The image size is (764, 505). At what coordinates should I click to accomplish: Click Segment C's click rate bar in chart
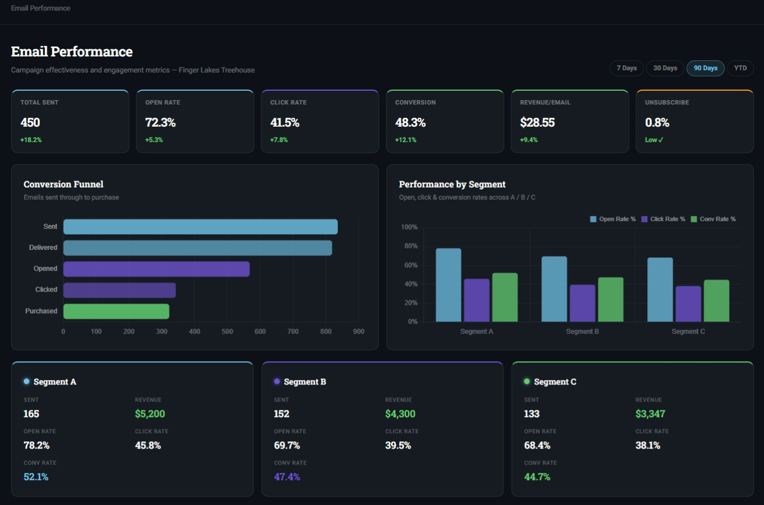(x=688, y=304)
